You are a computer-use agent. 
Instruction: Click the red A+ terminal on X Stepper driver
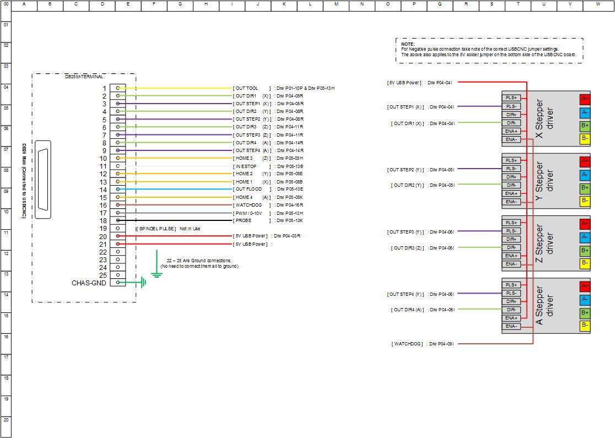coord(585,99)
